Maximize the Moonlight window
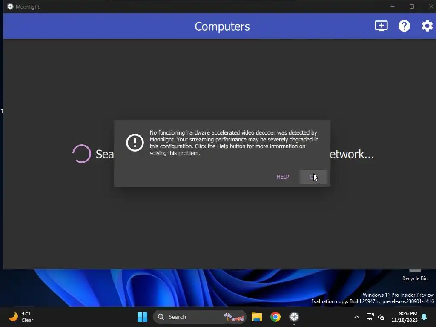 pyautogui.click(x=412, y=6)
